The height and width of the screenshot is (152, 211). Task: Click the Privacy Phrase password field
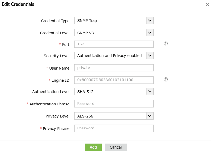114,128
